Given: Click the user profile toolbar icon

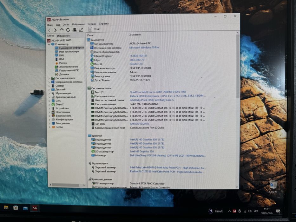Looking at the screenshot, I should pyautogui.click(x=75, y=29).
